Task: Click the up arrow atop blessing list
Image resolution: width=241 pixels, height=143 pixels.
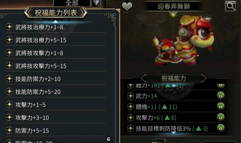Action: 55,21
